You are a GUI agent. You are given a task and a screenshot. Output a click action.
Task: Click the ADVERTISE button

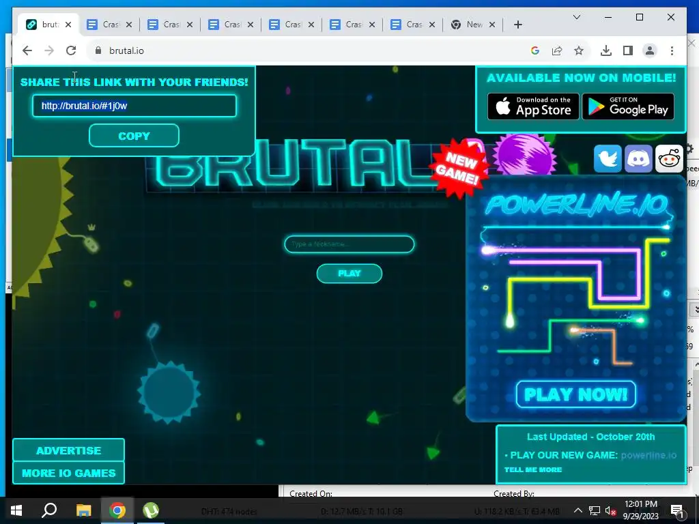pos(69,450)
